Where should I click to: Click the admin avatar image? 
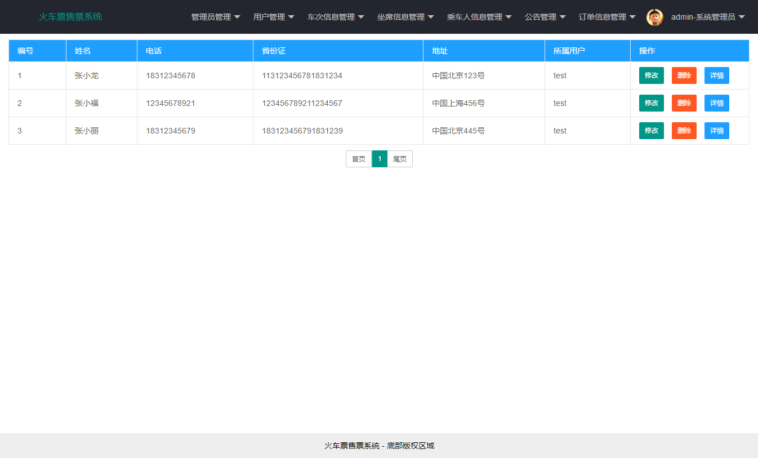pyautogui.click(x=654, y=17)
